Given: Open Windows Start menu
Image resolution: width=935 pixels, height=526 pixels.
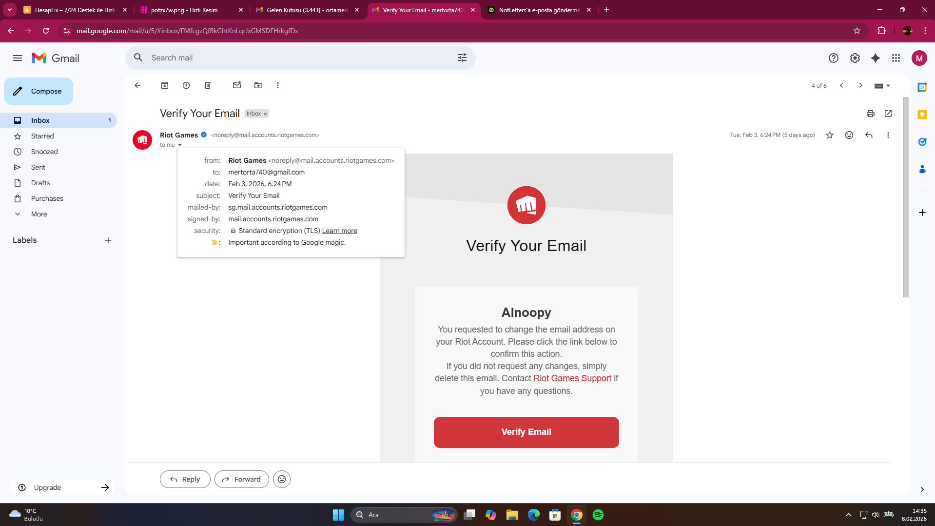Looking at the screenshot, I should click(338, 515).
